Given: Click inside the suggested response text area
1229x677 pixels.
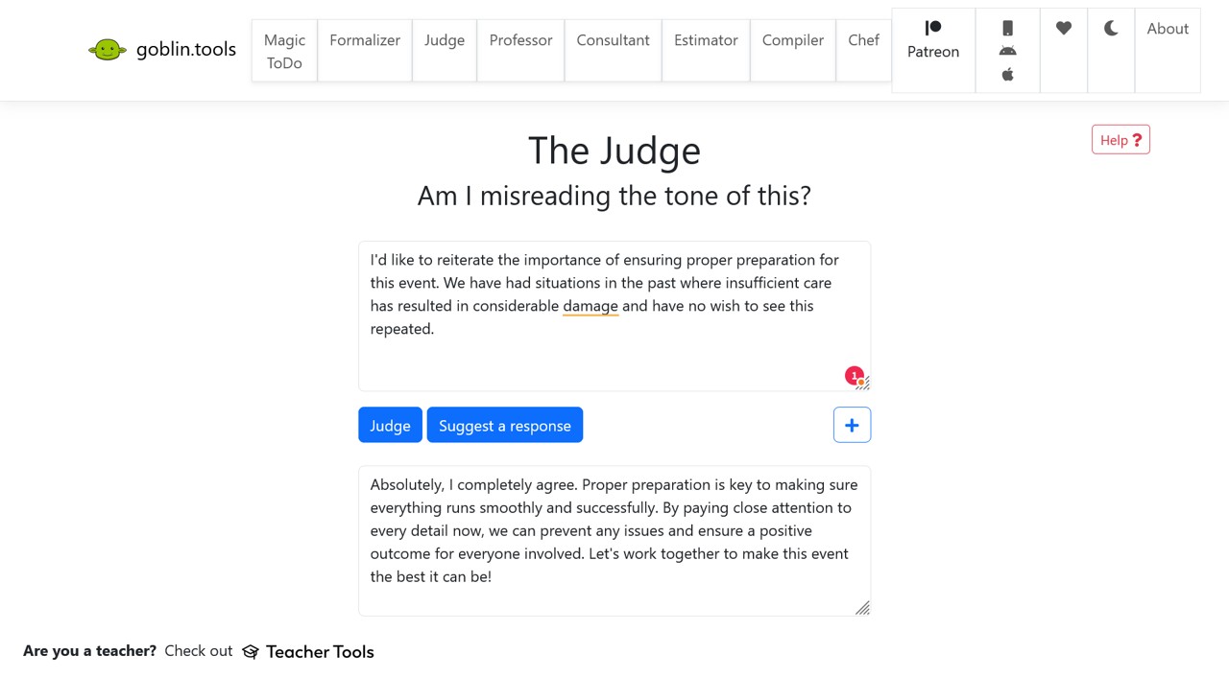Looking at the screenshot, I should pos(614,541).
